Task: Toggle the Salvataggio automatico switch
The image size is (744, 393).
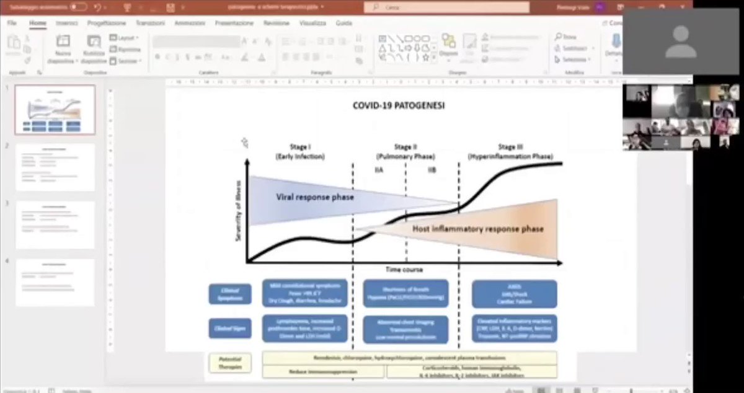Action: (78, 6)
